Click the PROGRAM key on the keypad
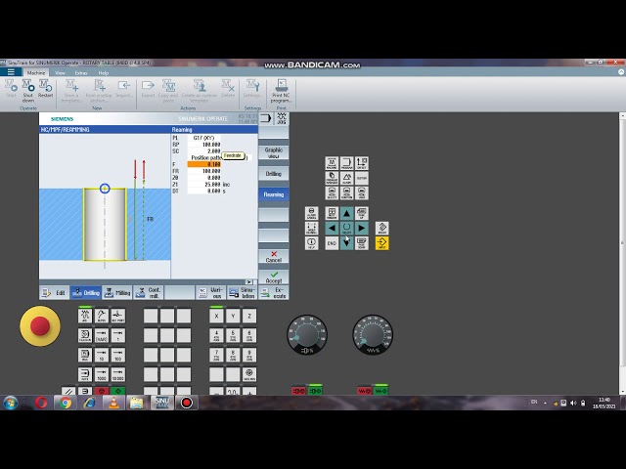 (x=346, y=163)
